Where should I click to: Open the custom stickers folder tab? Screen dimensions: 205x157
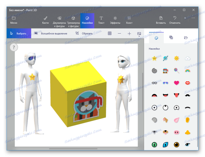click(186, 38)
